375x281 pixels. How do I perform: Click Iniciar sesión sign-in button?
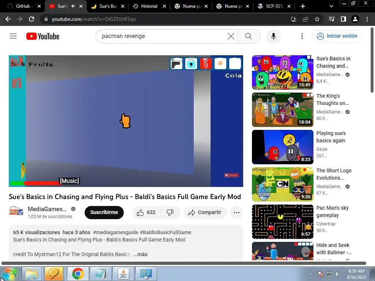[x=337, y=36]
